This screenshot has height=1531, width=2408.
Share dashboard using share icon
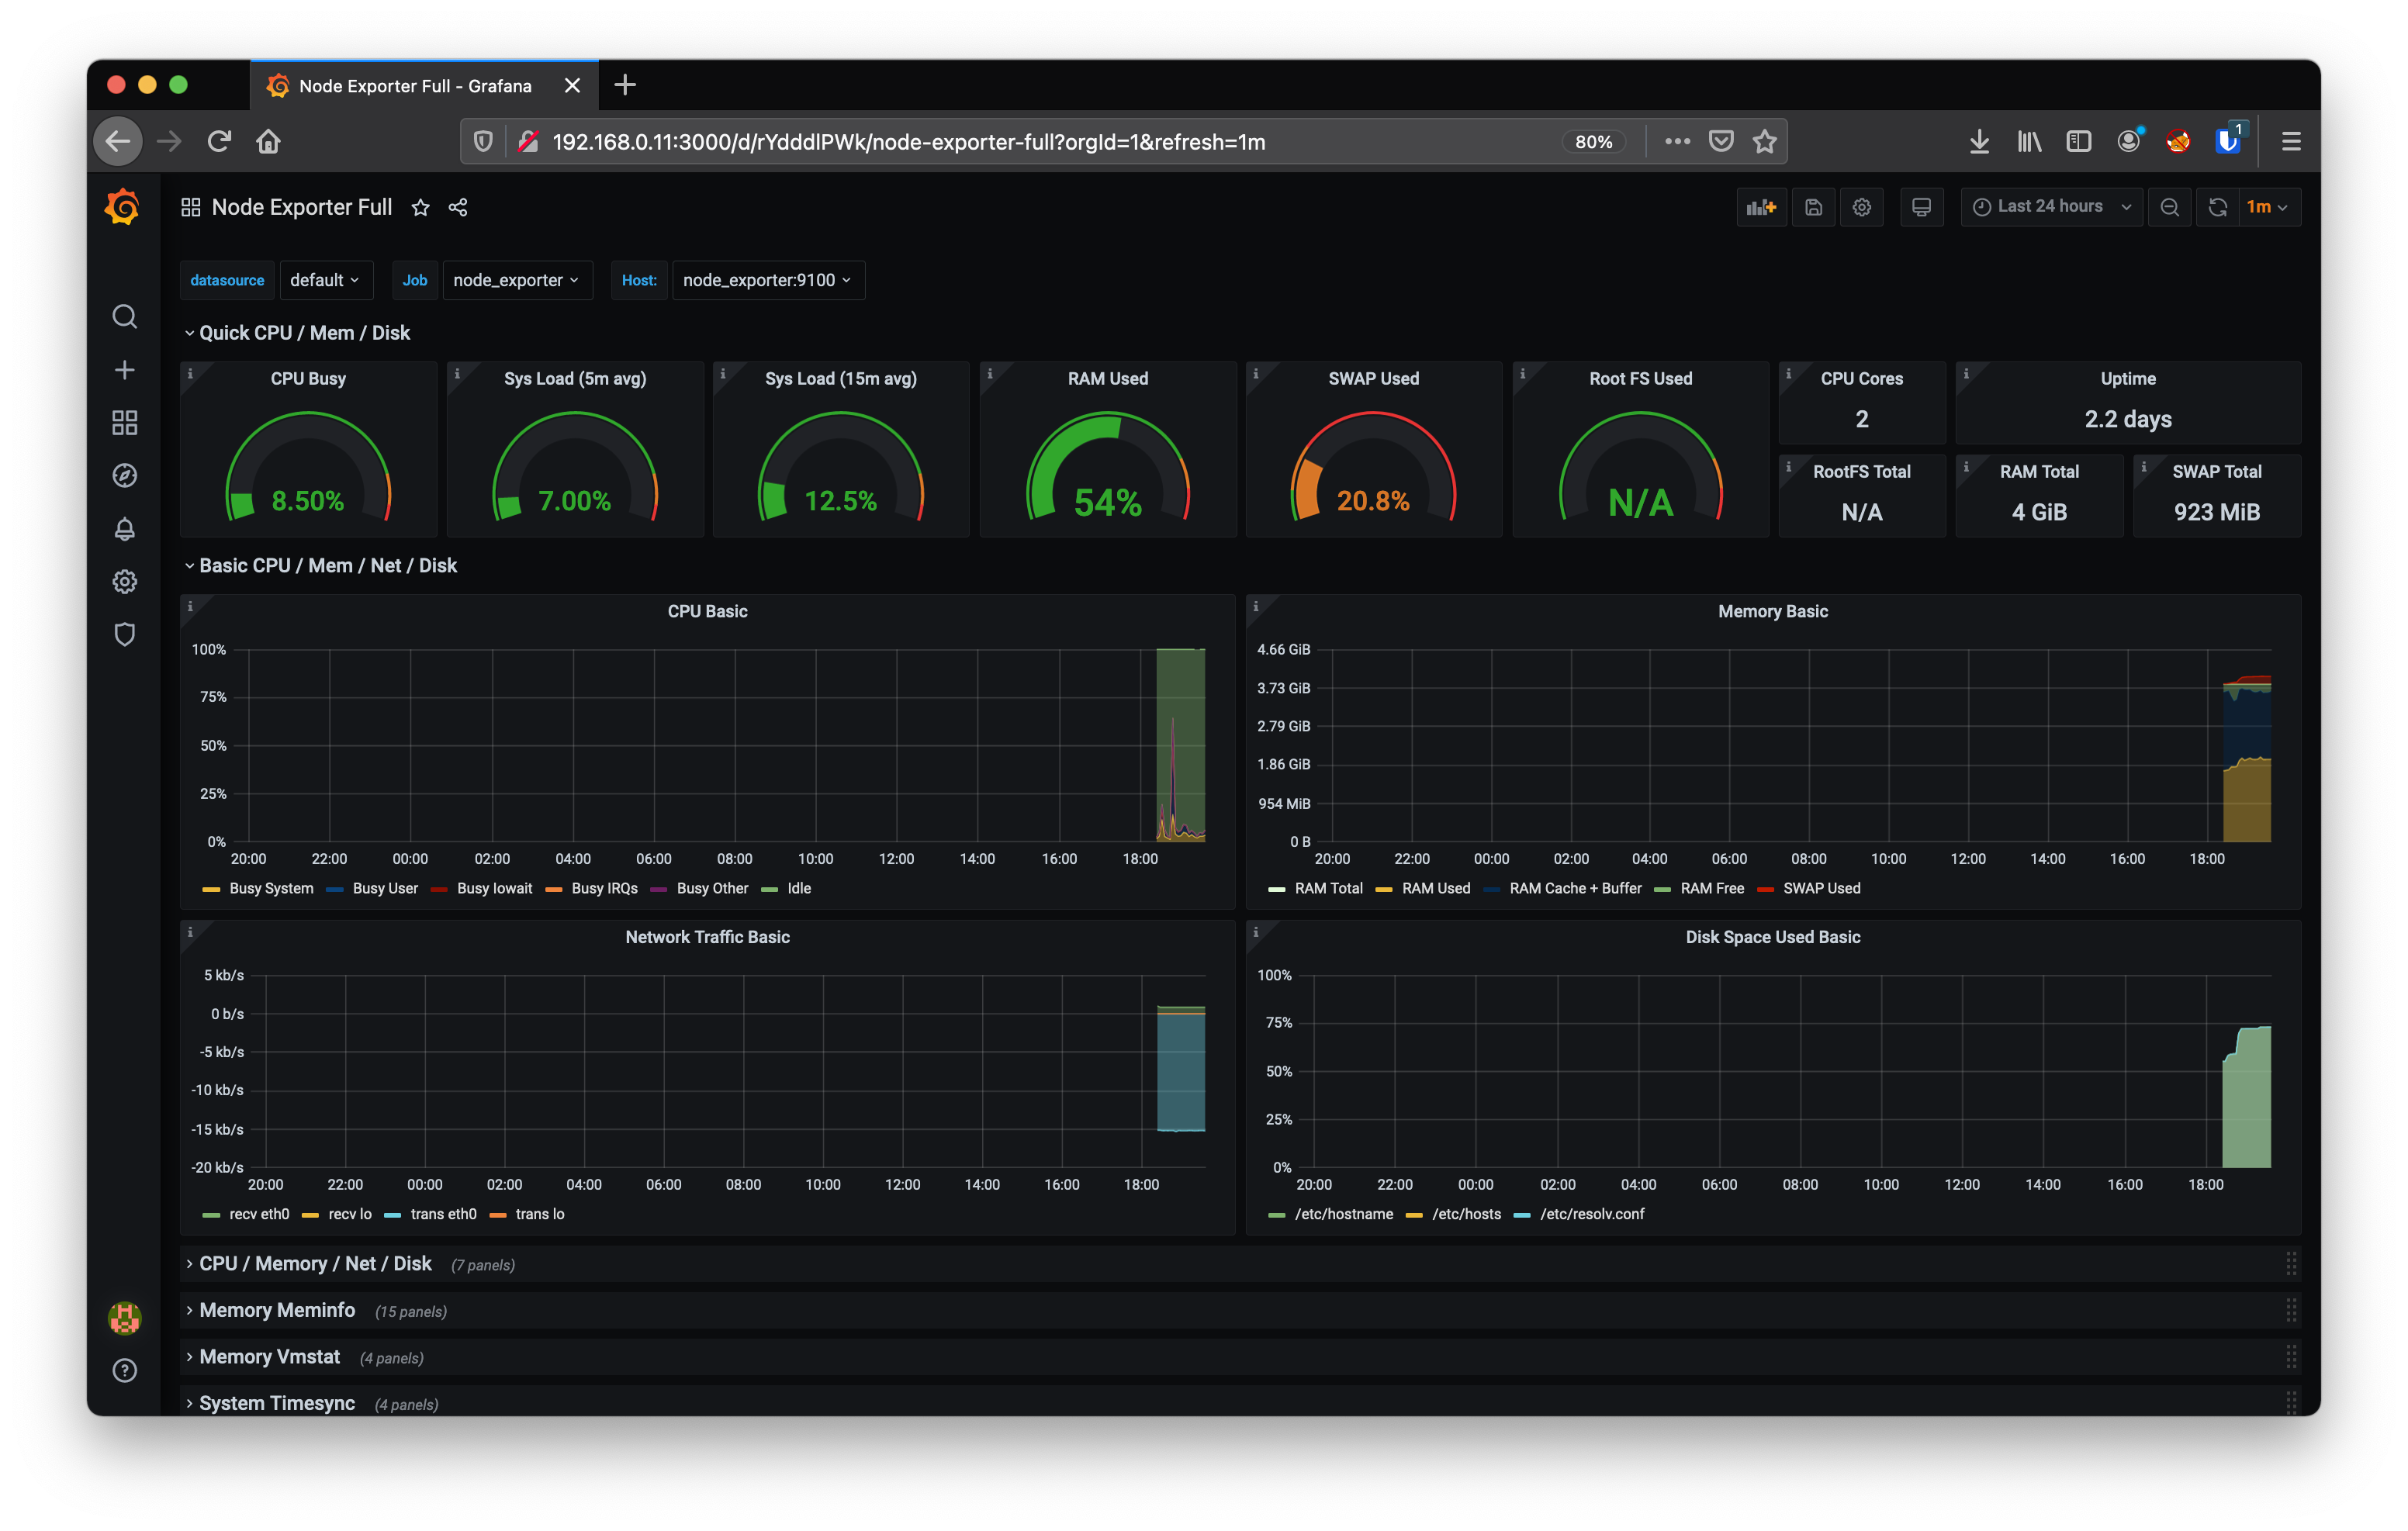[x=458, y=207]
